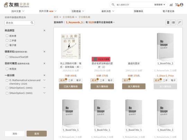Add 瘟疫的歷史 to cart
The width and height of the screenshot is (187, 140).
coord(134,86)
